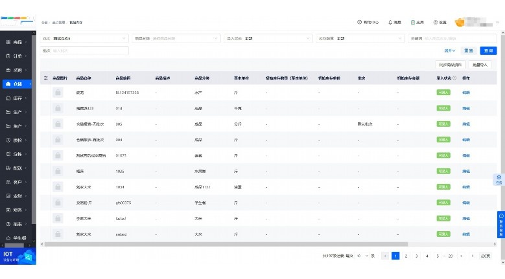
Task: Open the 学生餐 sidebar menu item
Action: pos(17,238)
